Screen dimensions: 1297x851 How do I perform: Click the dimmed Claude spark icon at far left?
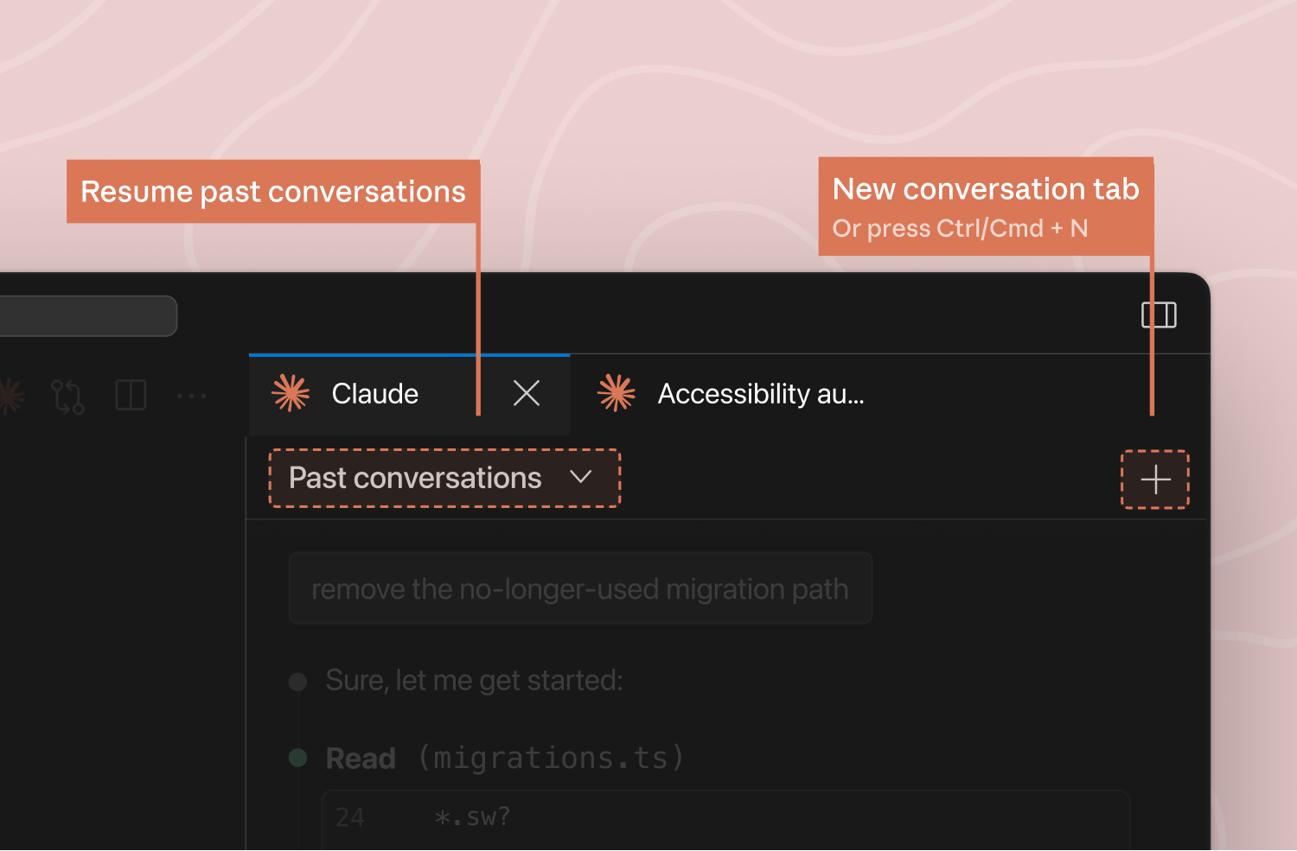click(9, 397)
